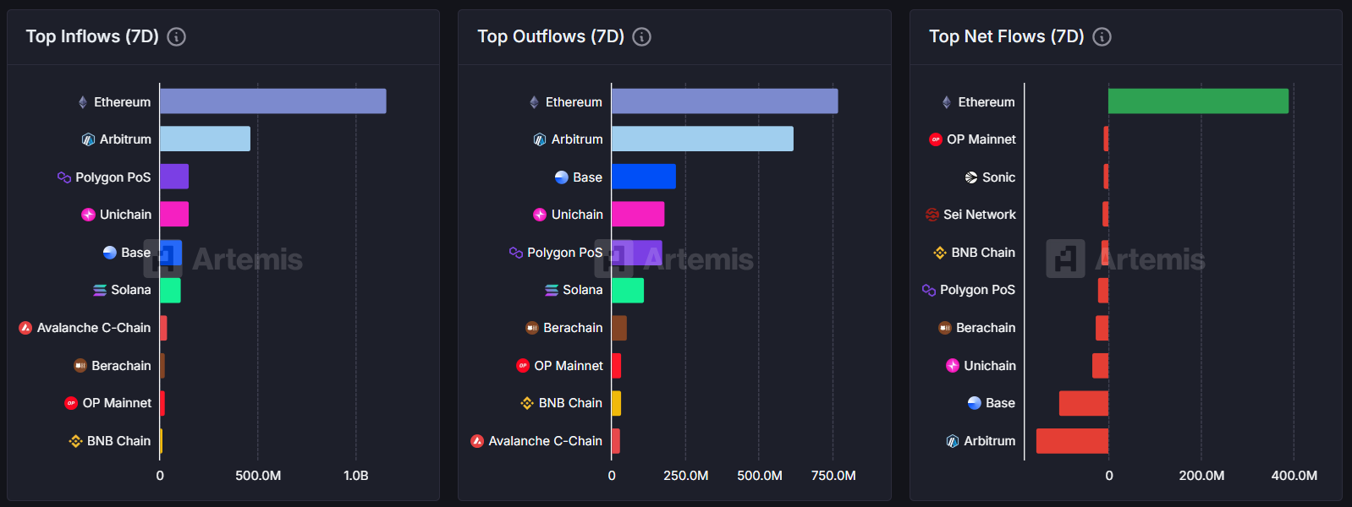This screenshot has height=507, width=1352.
Task: Select Solana green inflow bar
Action: [x=170, y=290]
